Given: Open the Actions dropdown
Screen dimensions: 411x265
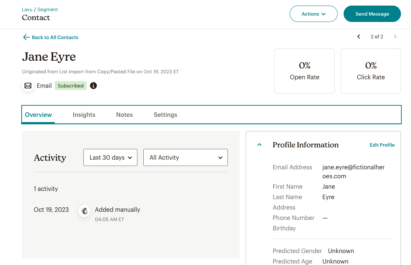Looking at the screenshot, I should 313,14.
